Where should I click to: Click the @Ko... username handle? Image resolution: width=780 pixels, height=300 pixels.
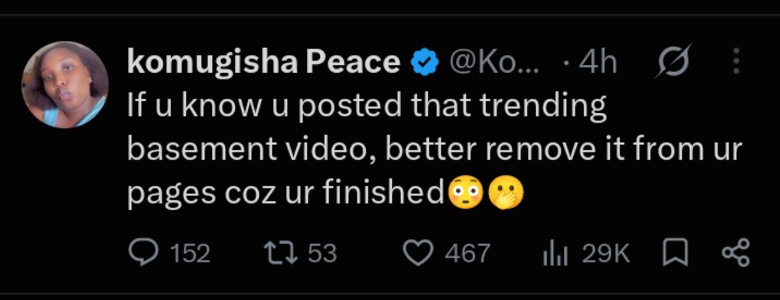coord(495,62)
